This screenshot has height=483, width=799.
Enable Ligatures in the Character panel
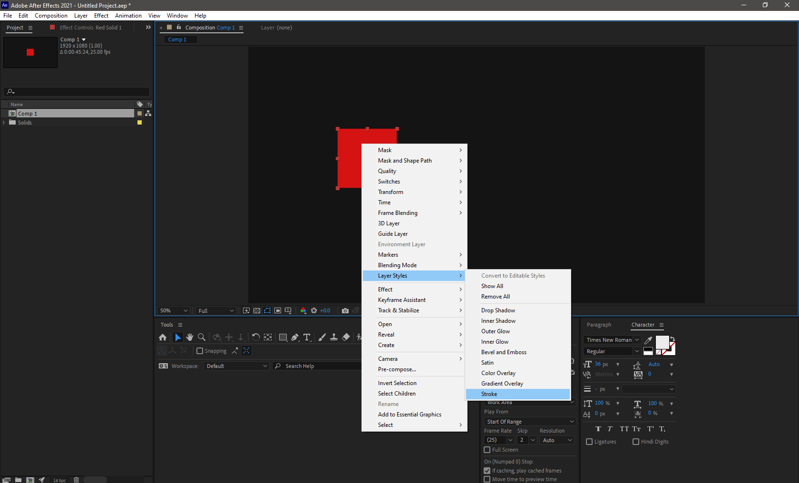[x=589, y=441]
